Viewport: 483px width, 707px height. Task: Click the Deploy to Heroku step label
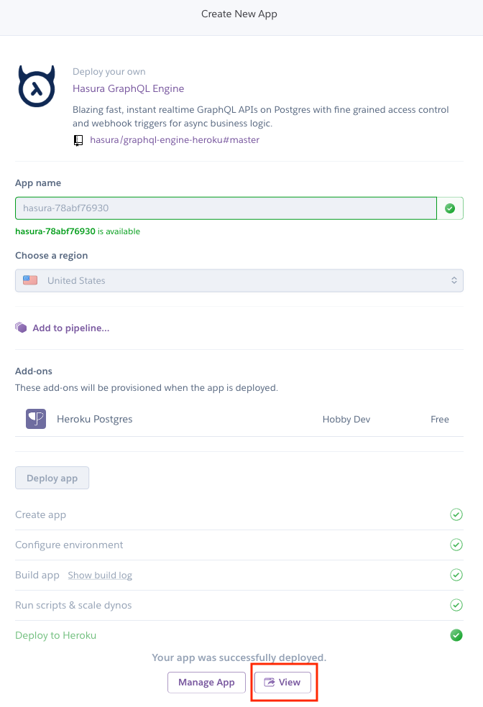coord(56,635)
